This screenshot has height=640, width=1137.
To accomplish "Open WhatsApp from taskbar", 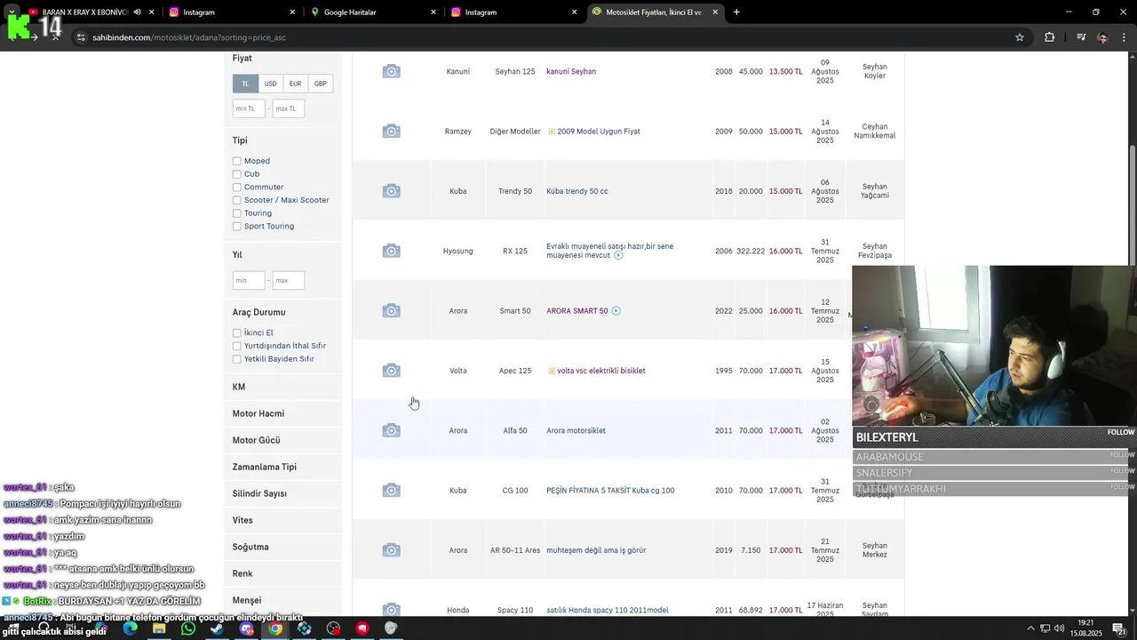I will coord(188,628).
